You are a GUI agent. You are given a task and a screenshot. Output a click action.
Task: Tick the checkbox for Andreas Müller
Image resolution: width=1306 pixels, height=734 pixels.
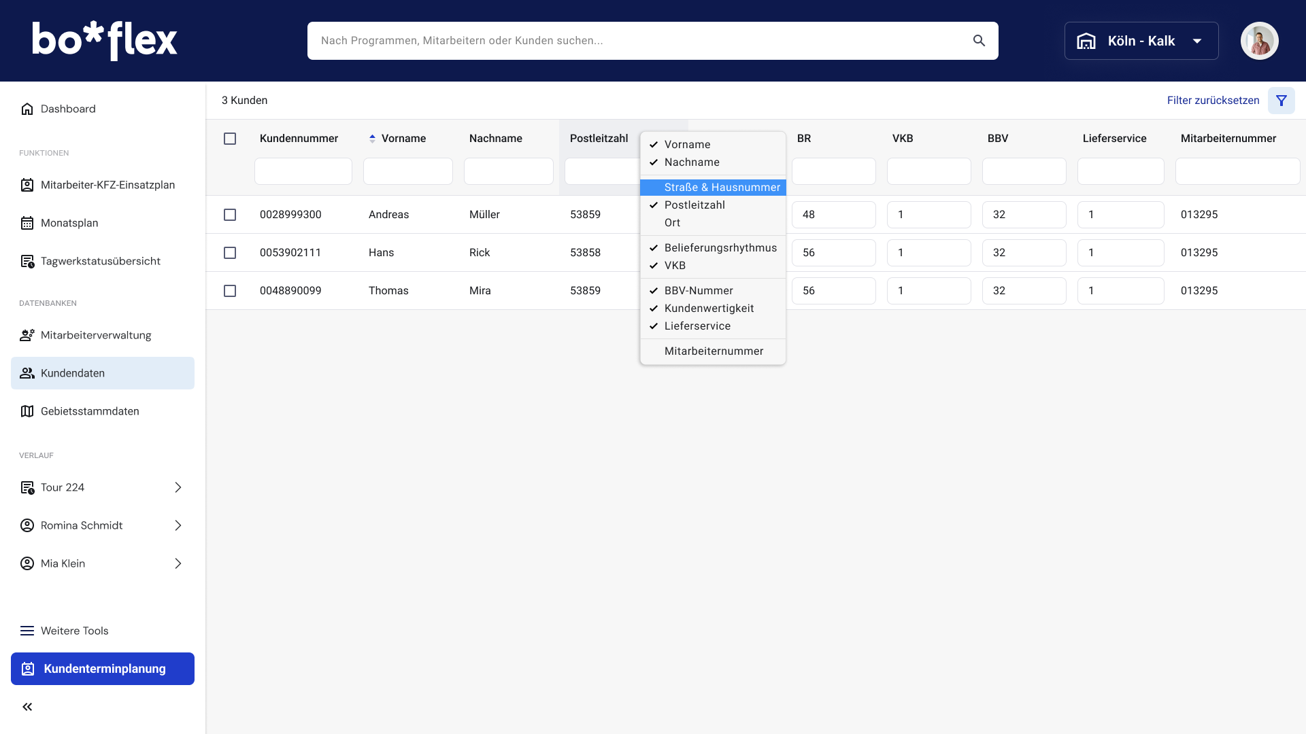(230, 215)
